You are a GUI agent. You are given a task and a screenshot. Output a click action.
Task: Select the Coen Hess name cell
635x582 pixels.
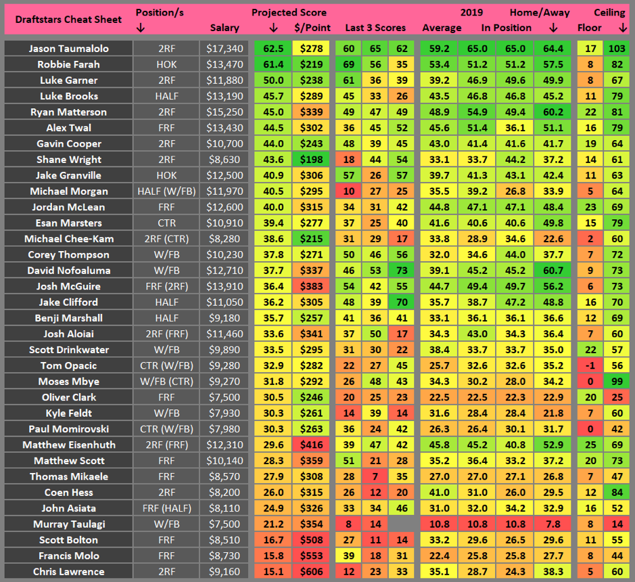click(68, 493)
